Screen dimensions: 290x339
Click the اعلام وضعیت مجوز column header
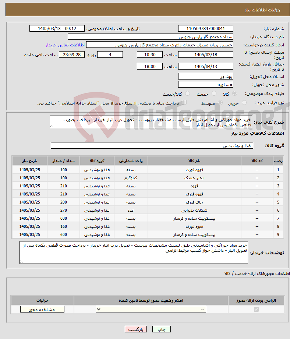point(151,300)
